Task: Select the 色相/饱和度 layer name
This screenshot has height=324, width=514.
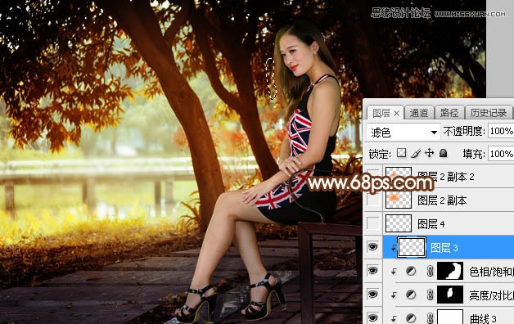Action: coord(491,272)
